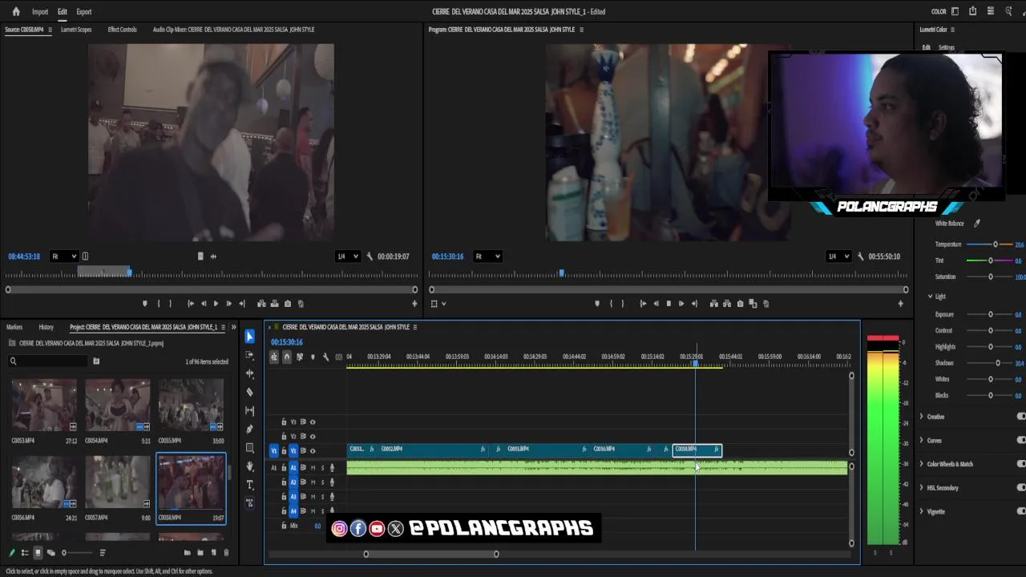1026x577 pixels.
Task: Click the Source monitor insert button
Action: (261, 304)
